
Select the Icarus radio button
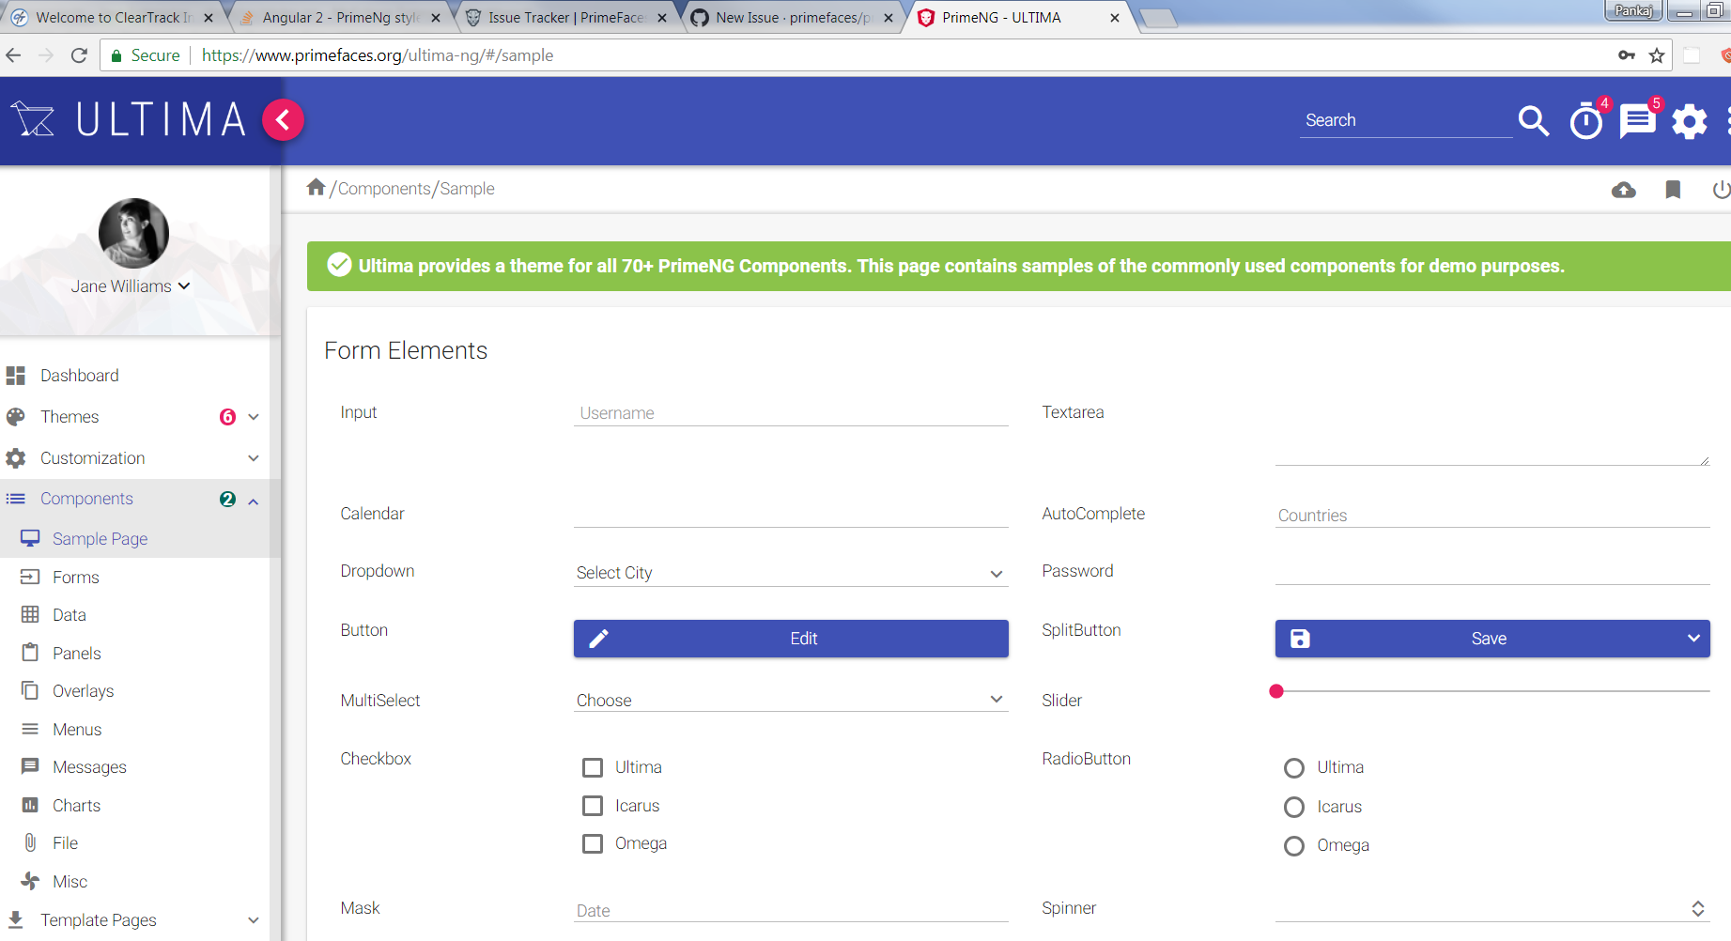(x=1293, y=807)
